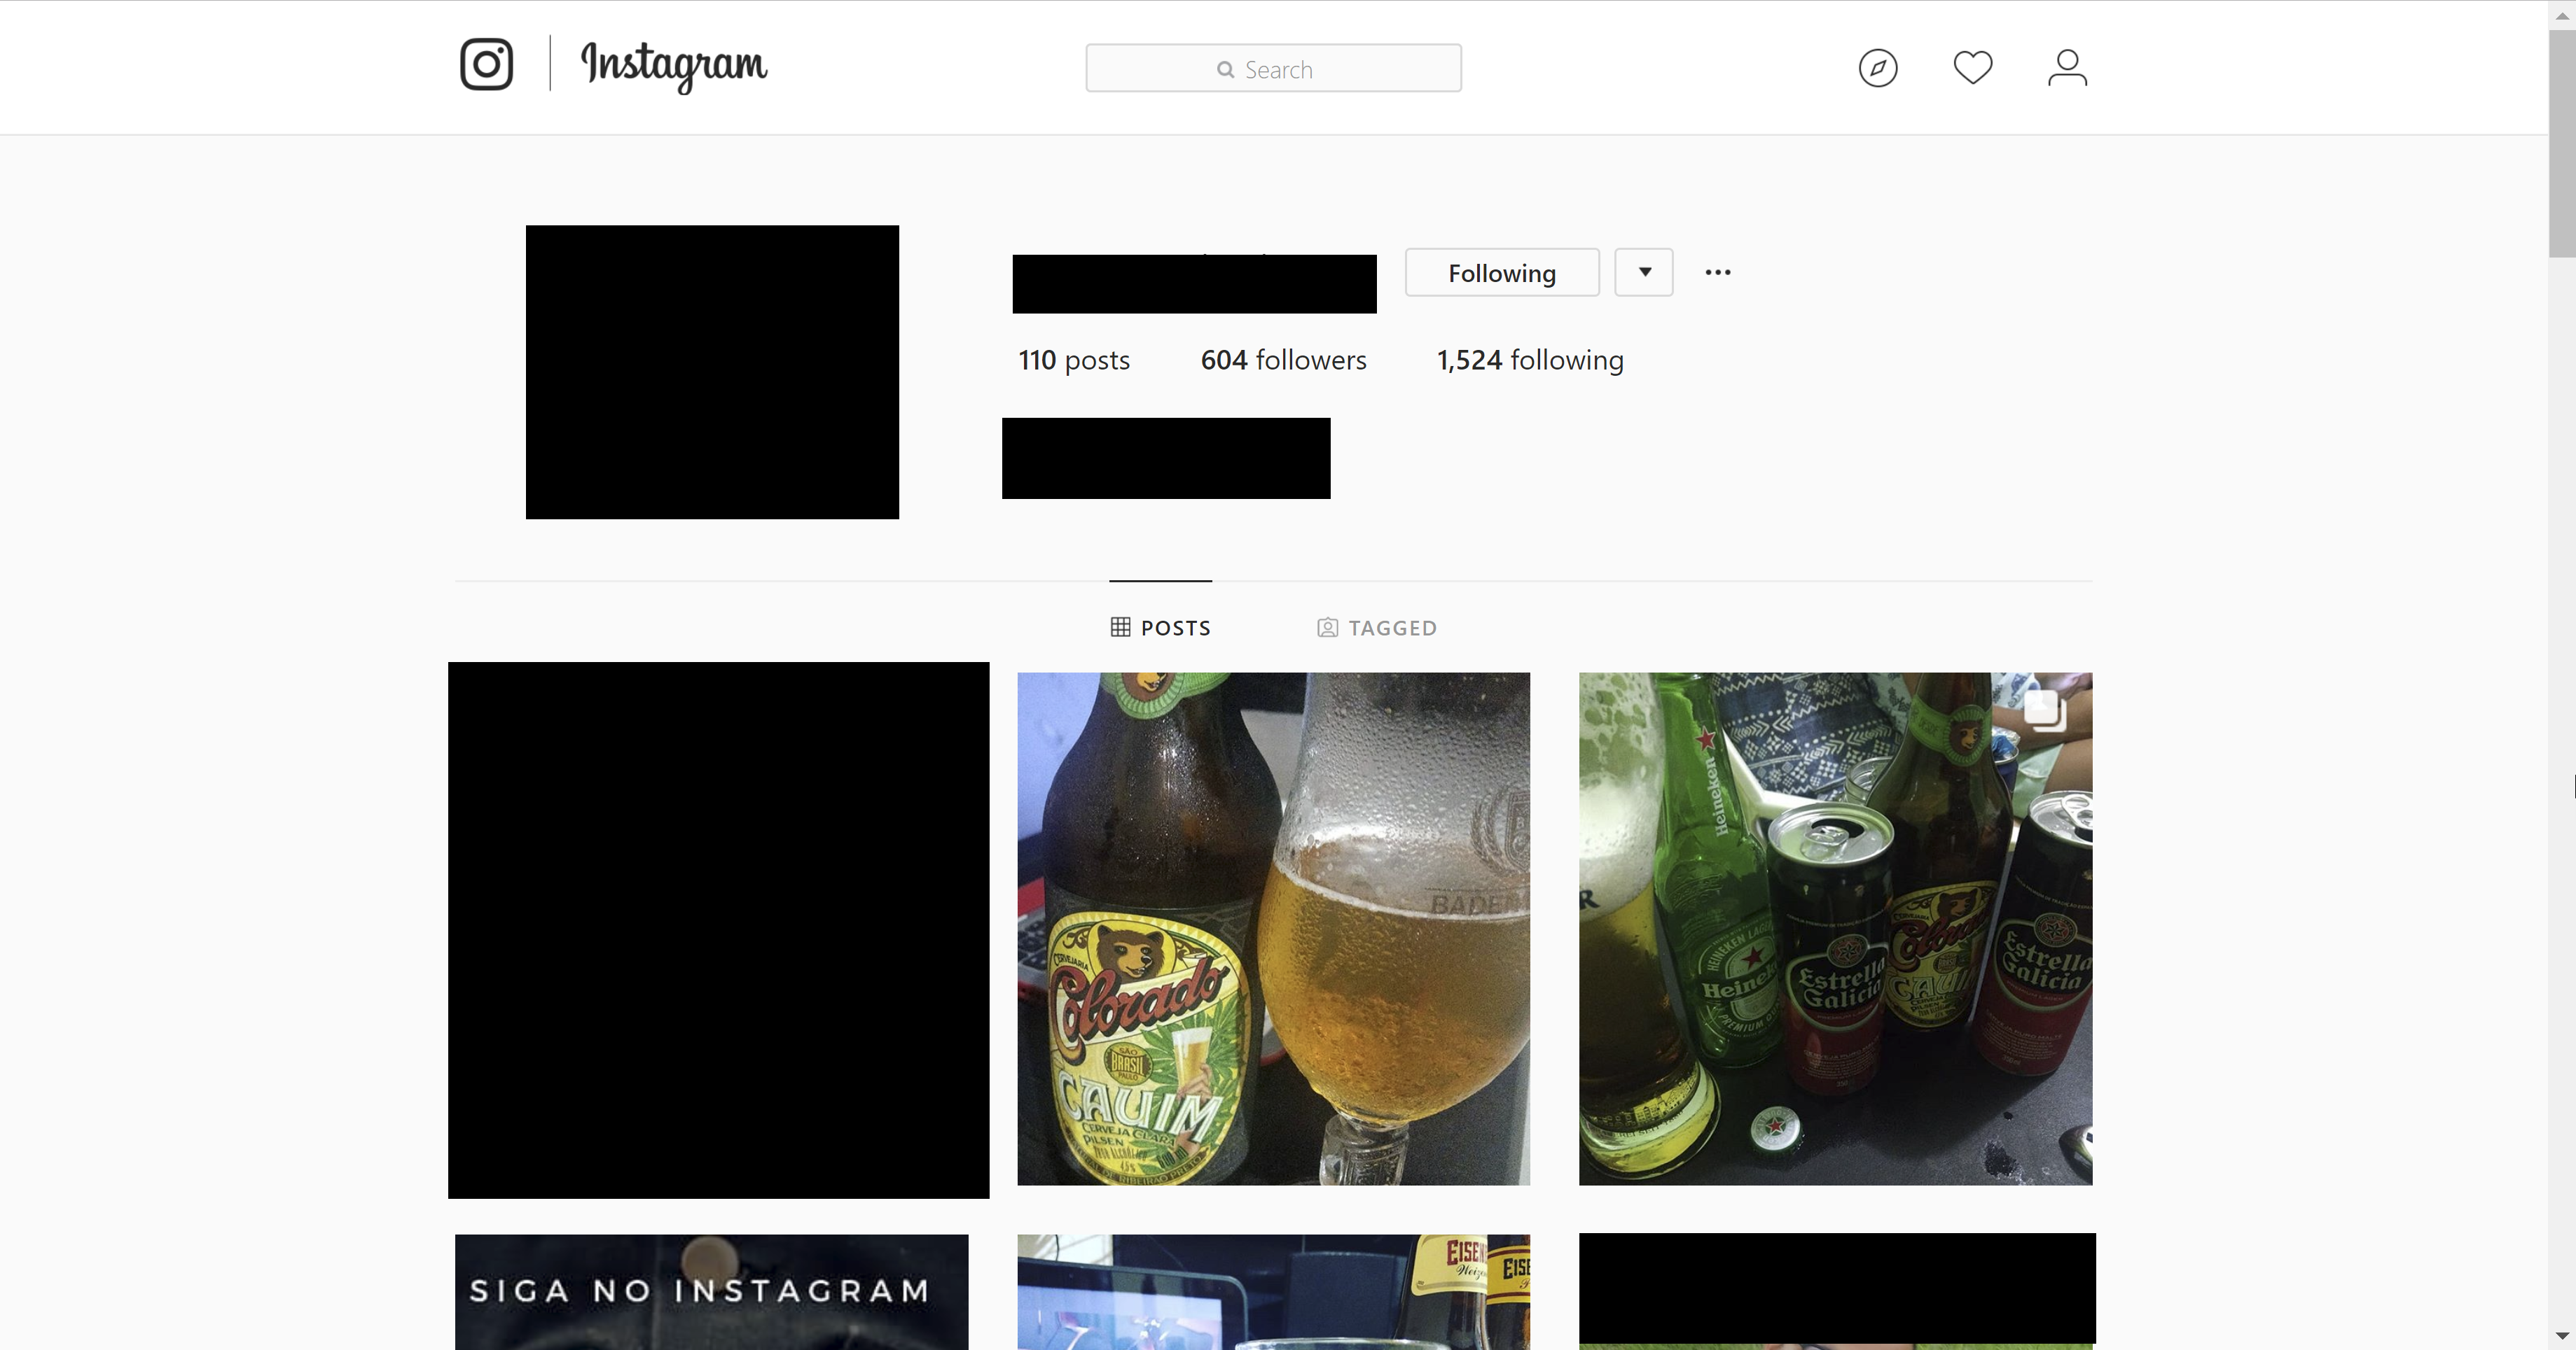Click the Instagram camera logo icon

(486, 65)
